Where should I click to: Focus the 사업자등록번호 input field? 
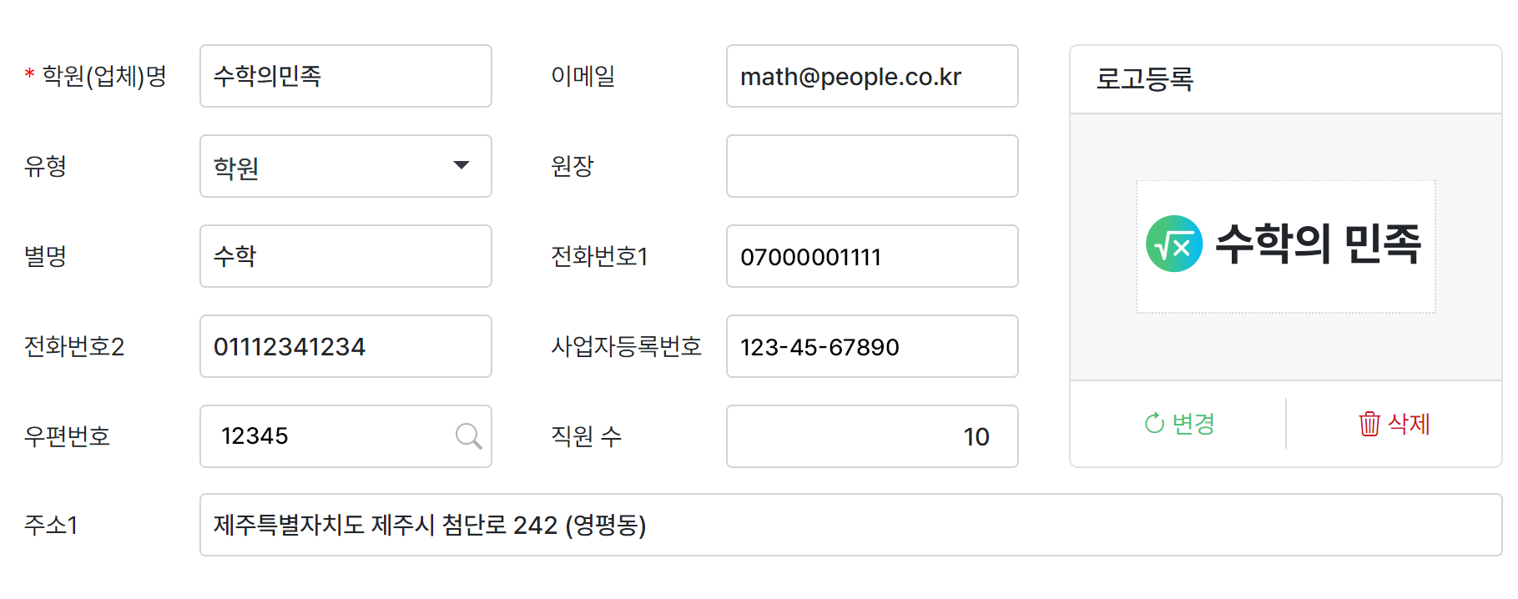[872, 346]
